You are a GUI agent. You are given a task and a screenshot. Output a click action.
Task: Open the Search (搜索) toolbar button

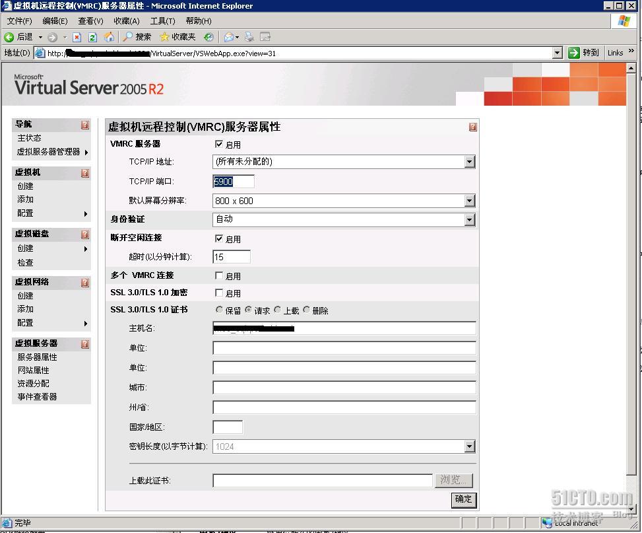pos(137,37)
